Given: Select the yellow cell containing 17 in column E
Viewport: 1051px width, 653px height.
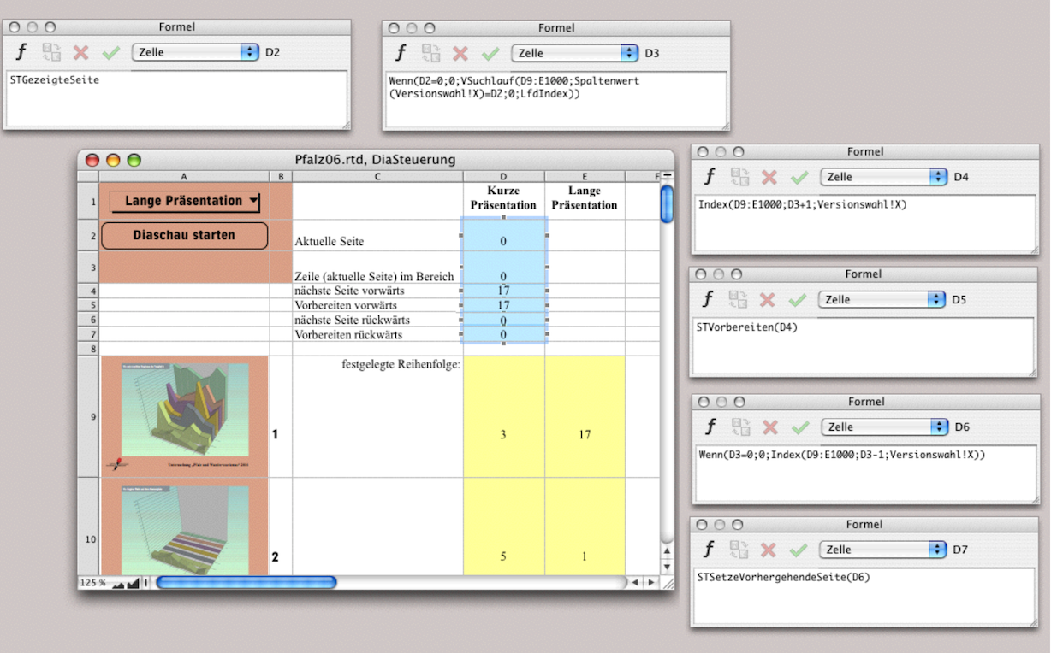Looking at the screenshot, I should click(585, 435).
